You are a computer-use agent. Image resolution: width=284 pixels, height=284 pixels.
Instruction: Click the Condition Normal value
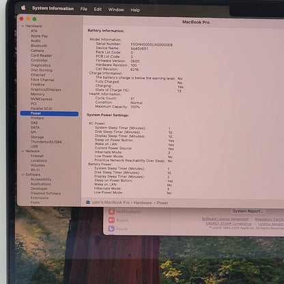[137, 102]
